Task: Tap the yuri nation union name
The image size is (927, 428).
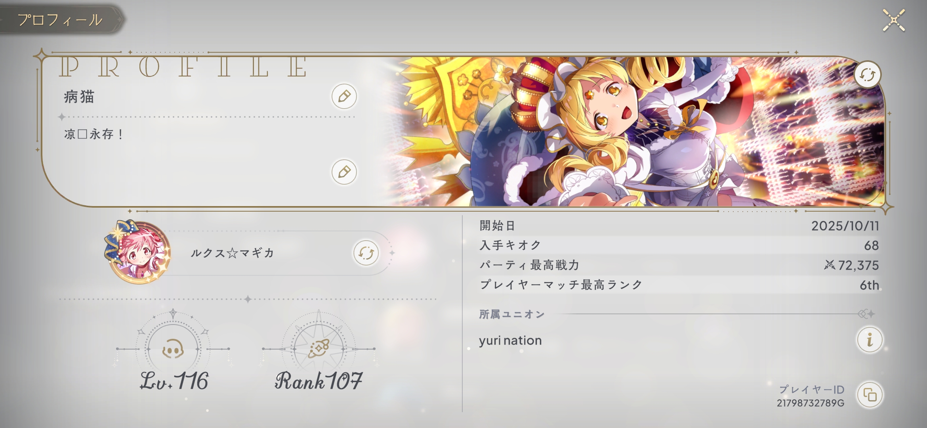Action: pos(510,340)
